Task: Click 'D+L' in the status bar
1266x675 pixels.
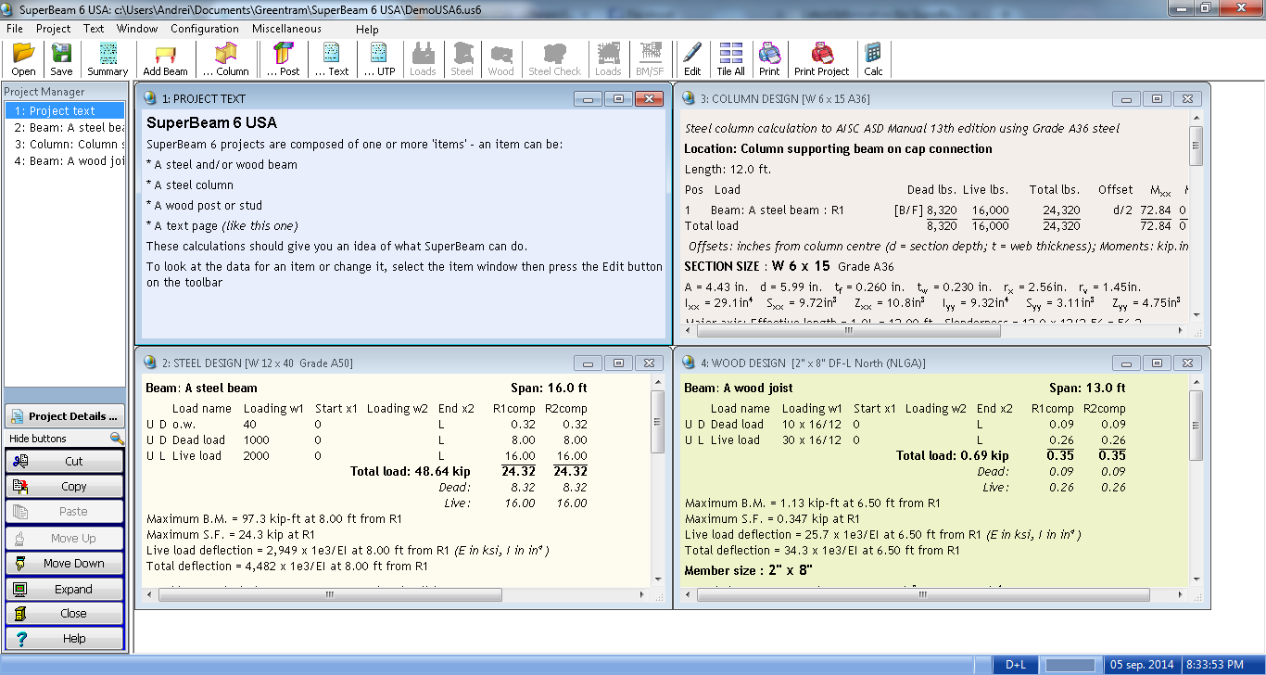Action: pyautogui.click(x=1016, y=665)
